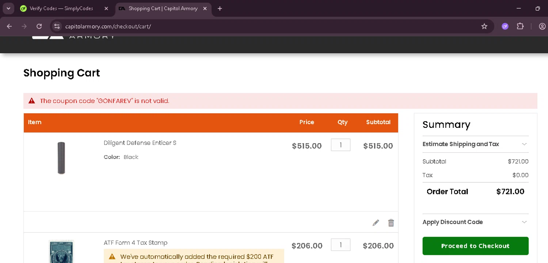Open the tab search dropdown arrow
Viewport: 548px width, 263px height.
click(8, 8)
